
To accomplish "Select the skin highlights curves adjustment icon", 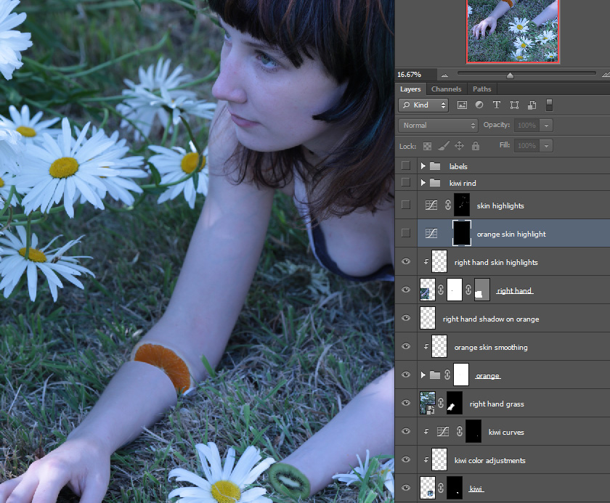I will (x=431, y=205).
